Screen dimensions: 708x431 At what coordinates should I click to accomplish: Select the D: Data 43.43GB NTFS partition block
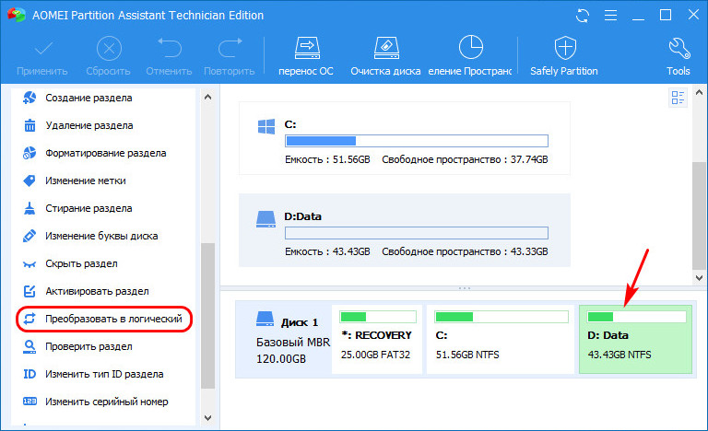click(635, 339)
